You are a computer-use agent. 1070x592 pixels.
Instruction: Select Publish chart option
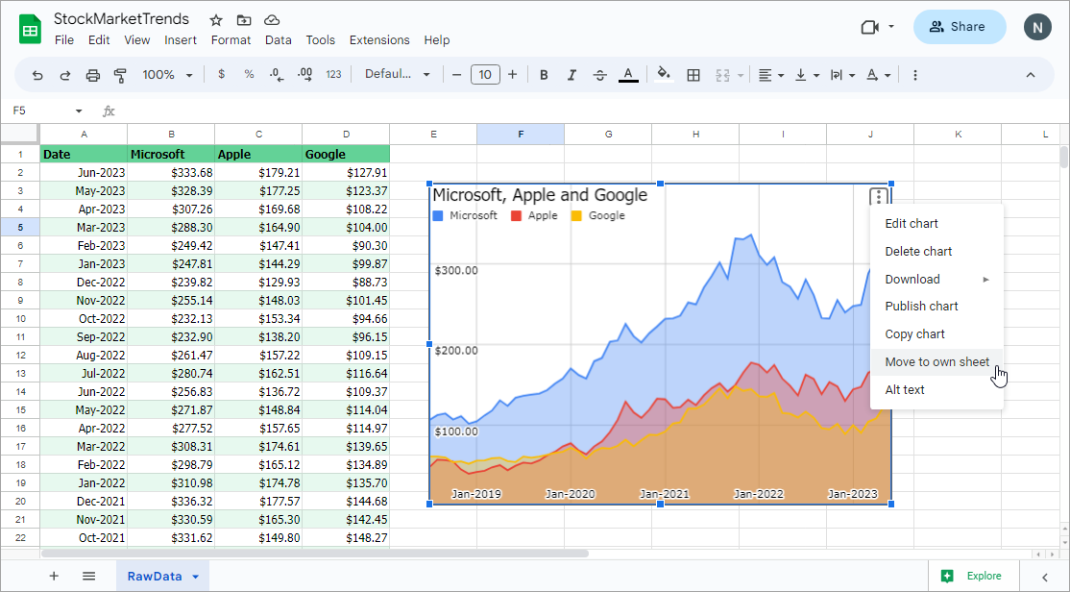(x=936, y=307)
